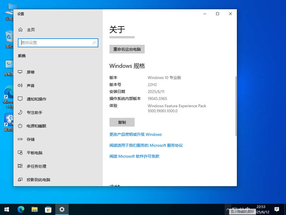Image resolution: width=286 pixels, height=215 pixels.
Task: Click the About page vertical scrollbar
Action: pos(236,106)
